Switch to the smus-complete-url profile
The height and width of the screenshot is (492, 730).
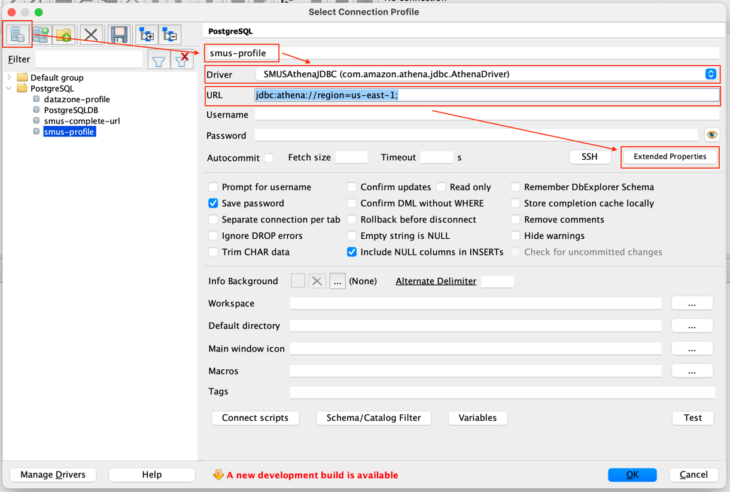(82, 121)
